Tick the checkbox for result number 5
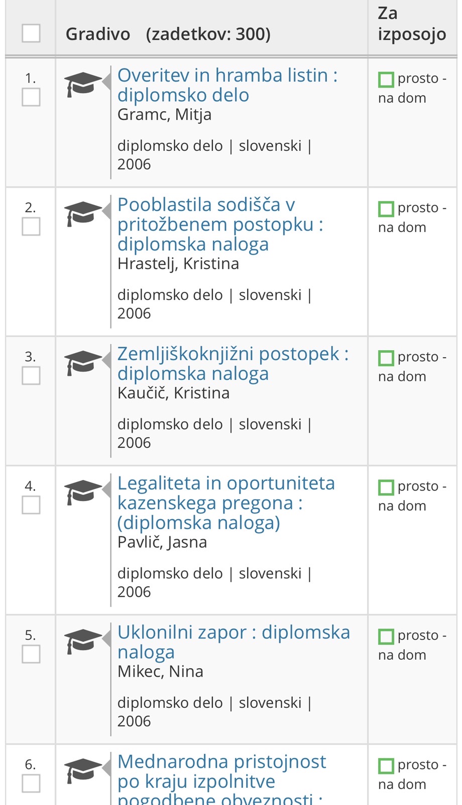 click(x=31, y=654)
